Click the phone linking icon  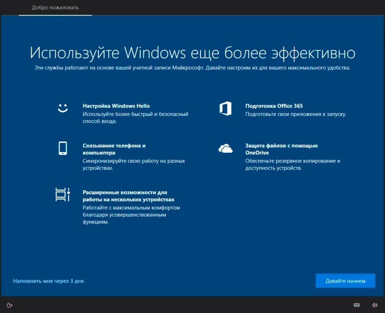click(63, 148)
